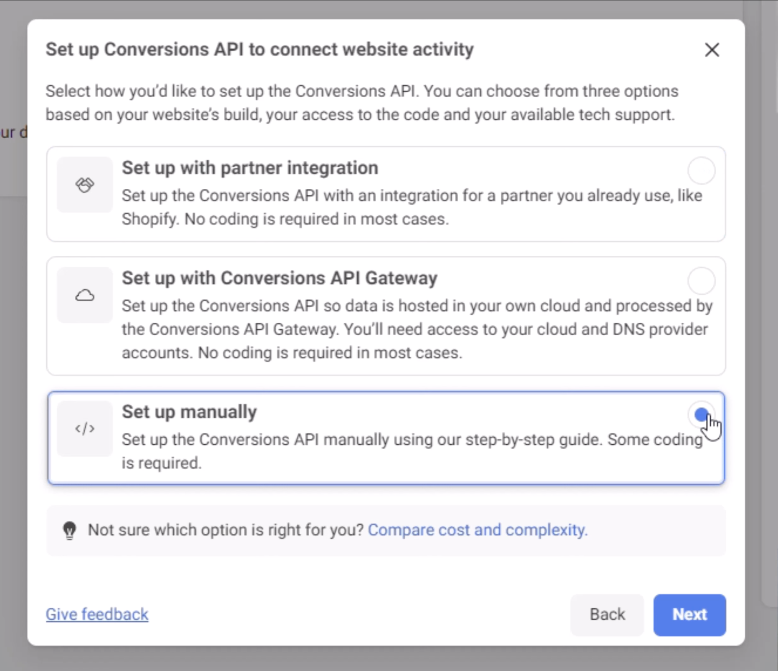Click the 'Not sure which option' hint text
This screenshot has height=671, width=778.
click(226, 530)
